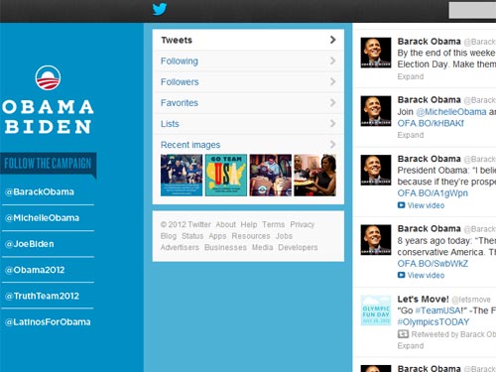Click the Follow the Campaign banner
Image resolution: width=496 pixels, height=372 pixels.
[49, 164]
